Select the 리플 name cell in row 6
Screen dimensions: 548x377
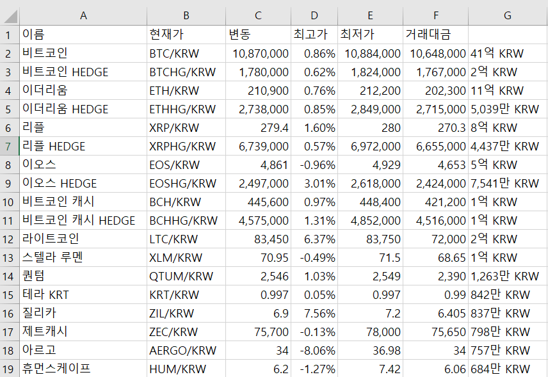click(83, 127)
